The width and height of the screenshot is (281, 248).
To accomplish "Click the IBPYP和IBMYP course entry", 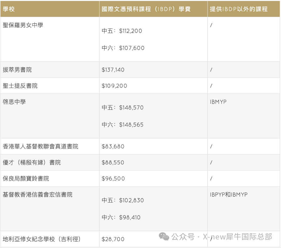I will 229,195.
